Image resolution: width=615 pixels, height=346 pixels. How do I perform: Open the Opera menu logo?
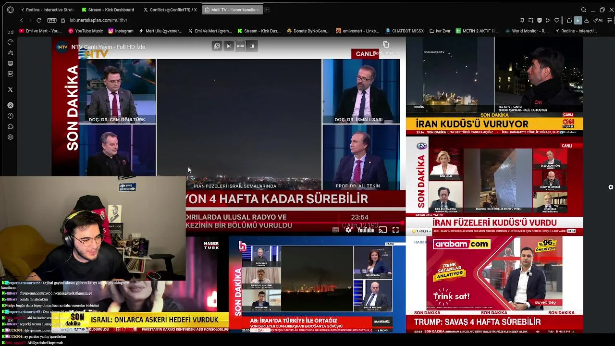click(x=11, y=10)
